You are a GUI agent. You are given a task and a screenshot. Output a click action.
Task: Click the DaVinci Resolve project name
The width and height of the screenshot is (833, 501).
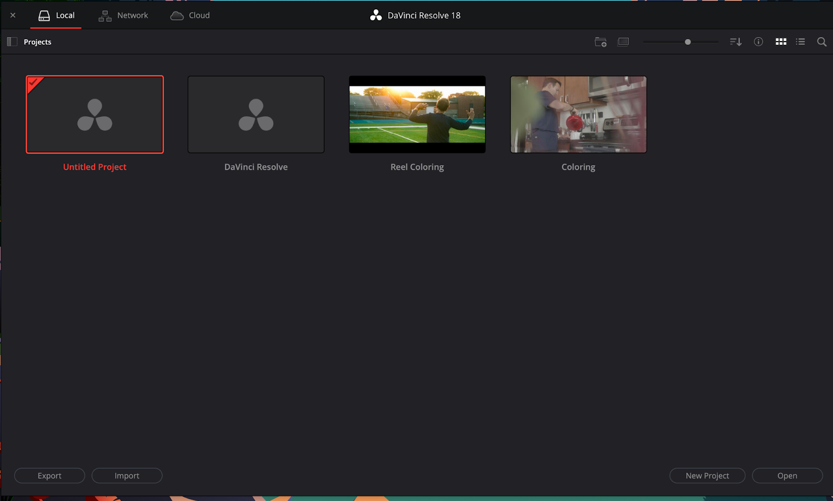click(x=256, y=167)
